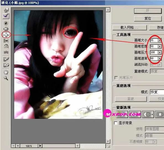Click the 画笔压力 value field
Screen dimensions: 164x150
click(x=154, y=52)
